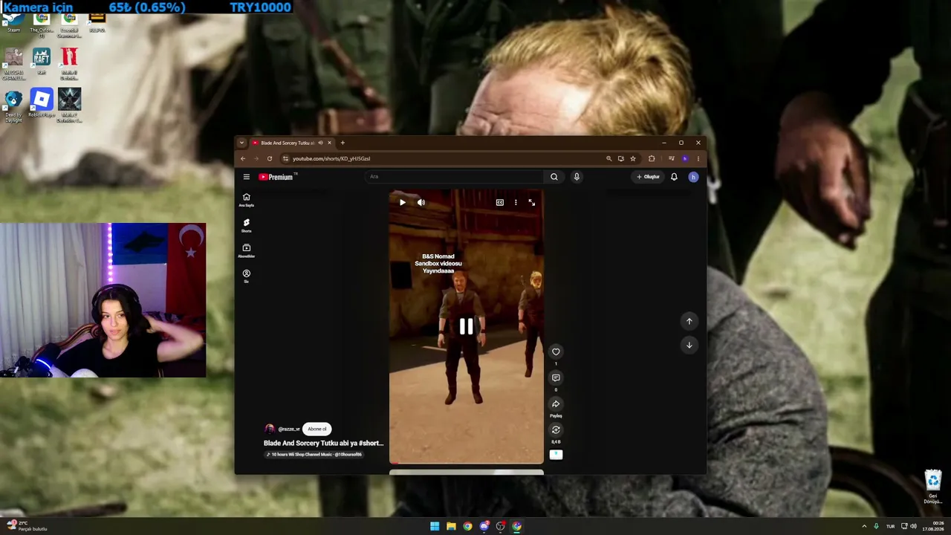Open the @razze_vr channel avatar
The image size is (951, 535).
point(270,429)
